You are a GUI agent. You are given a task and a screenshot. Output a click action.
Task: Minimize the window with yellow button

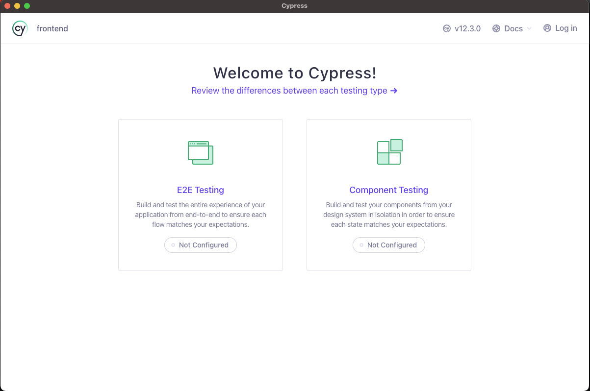click(17, 6)
